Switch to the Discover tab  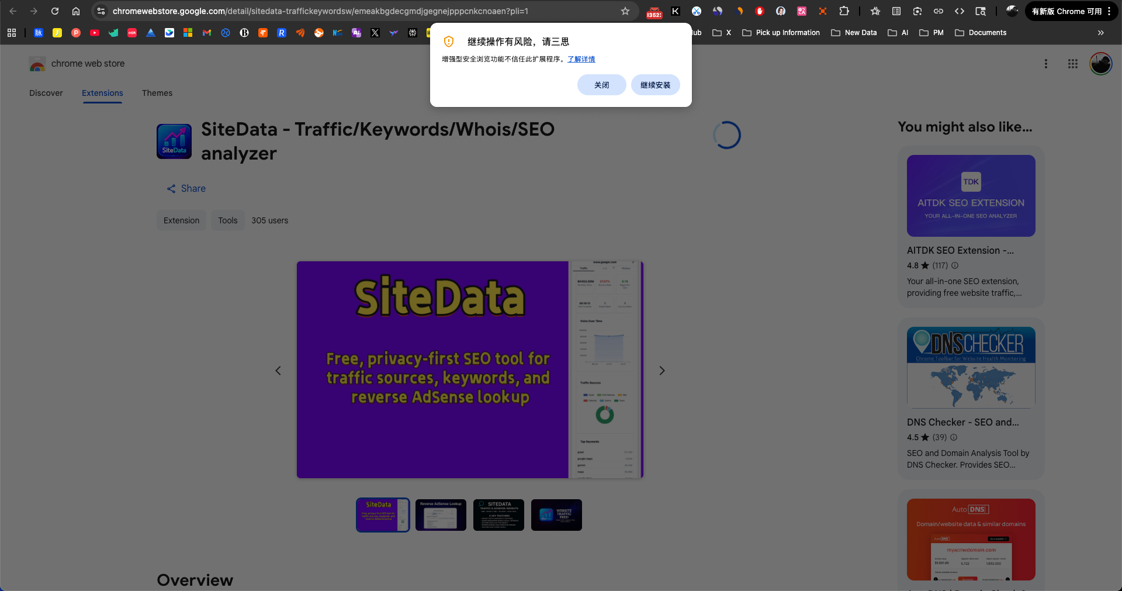point(46,93)
